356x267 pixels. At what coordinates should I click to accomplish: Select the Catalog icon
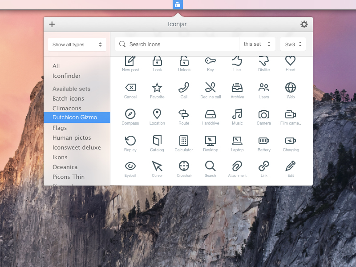(x=157, y=141)
